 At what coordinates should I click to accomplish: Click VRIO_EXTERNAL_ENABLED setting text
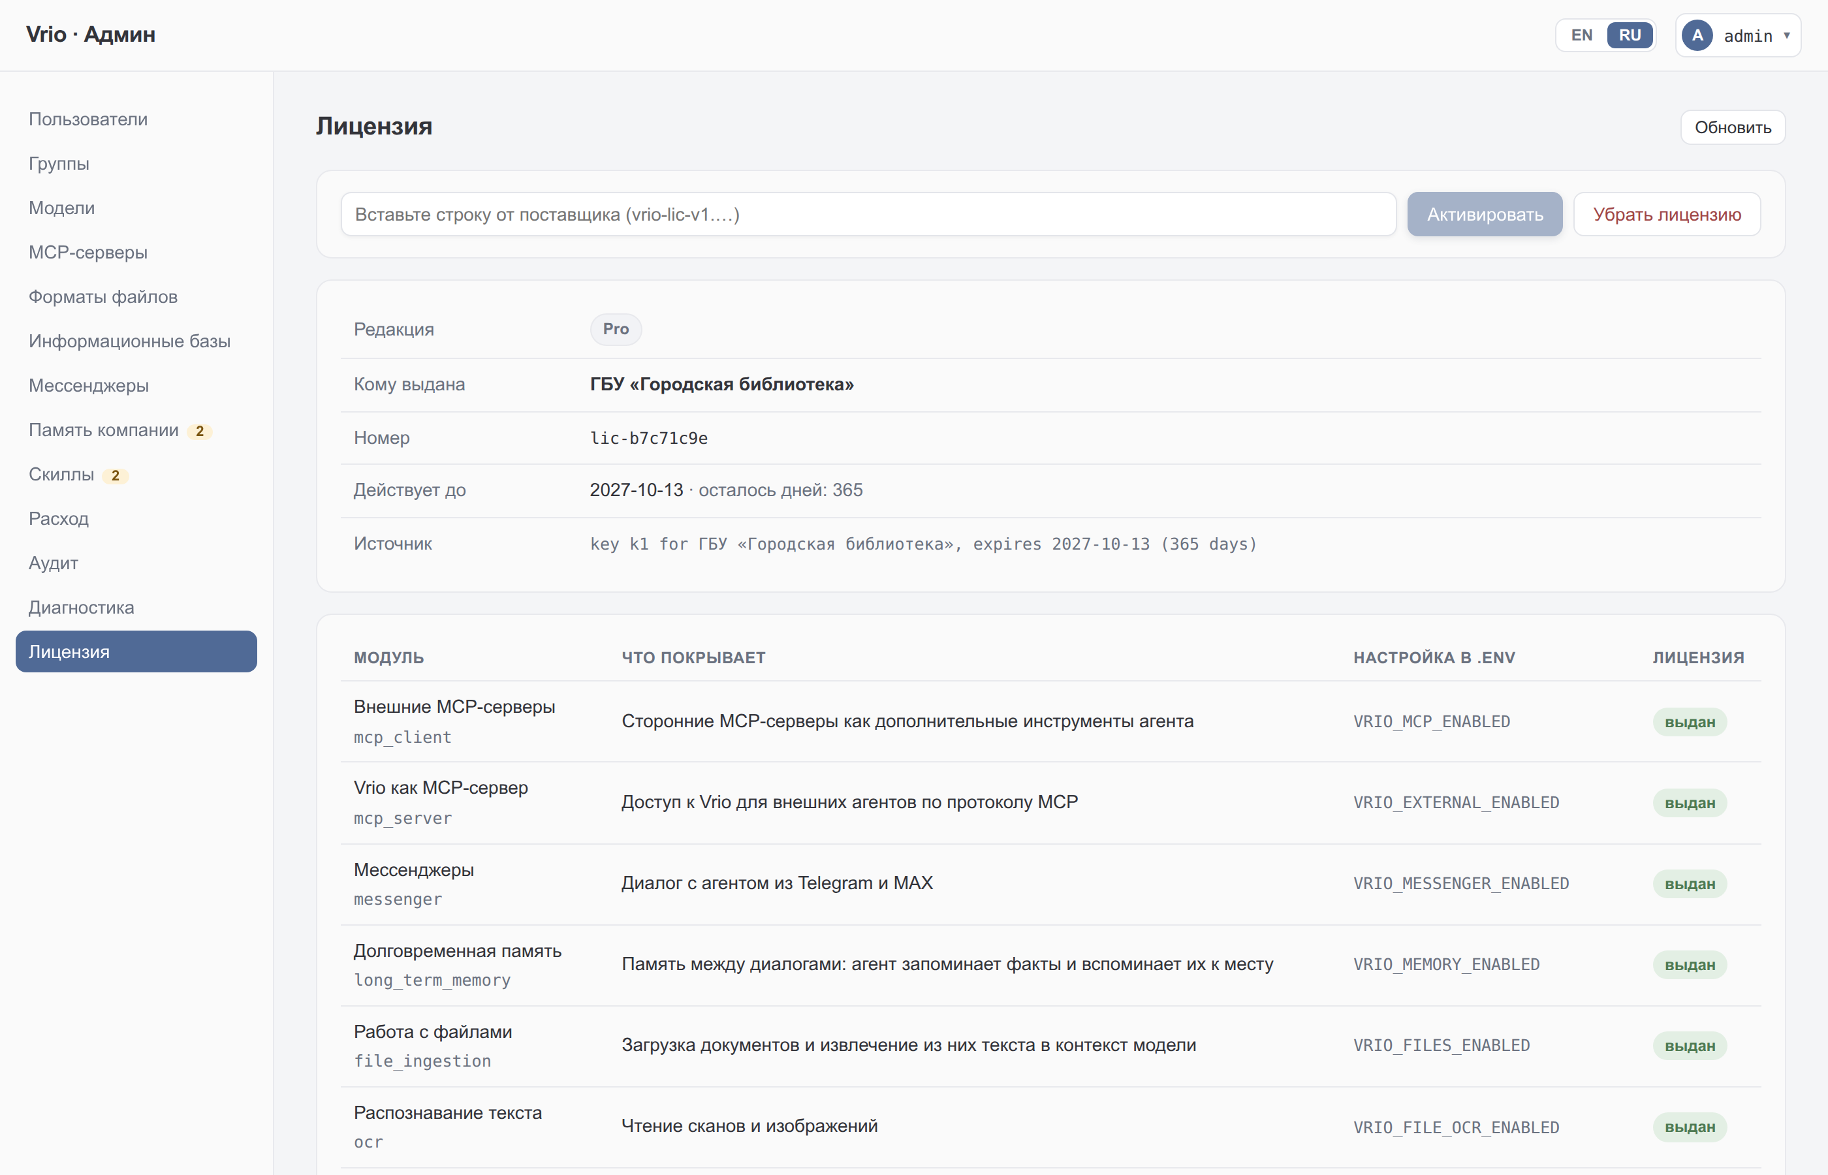point(1457,803)
